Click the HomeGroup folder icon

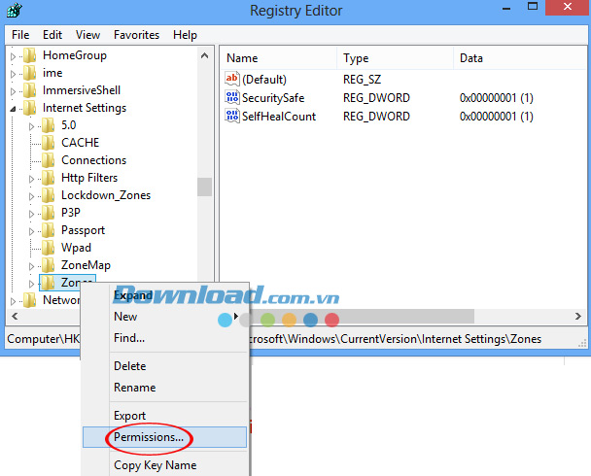pyautogui.click(x=30, y=55)
